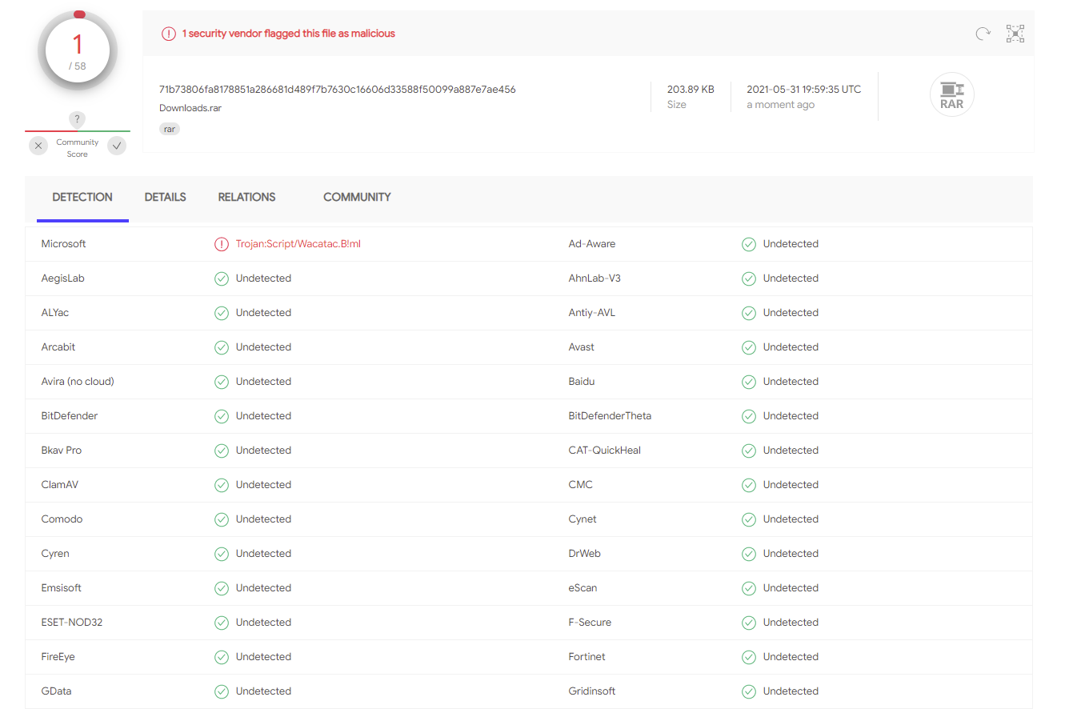Click the green check icon in the ClamAV row

(x=222, y=485)
